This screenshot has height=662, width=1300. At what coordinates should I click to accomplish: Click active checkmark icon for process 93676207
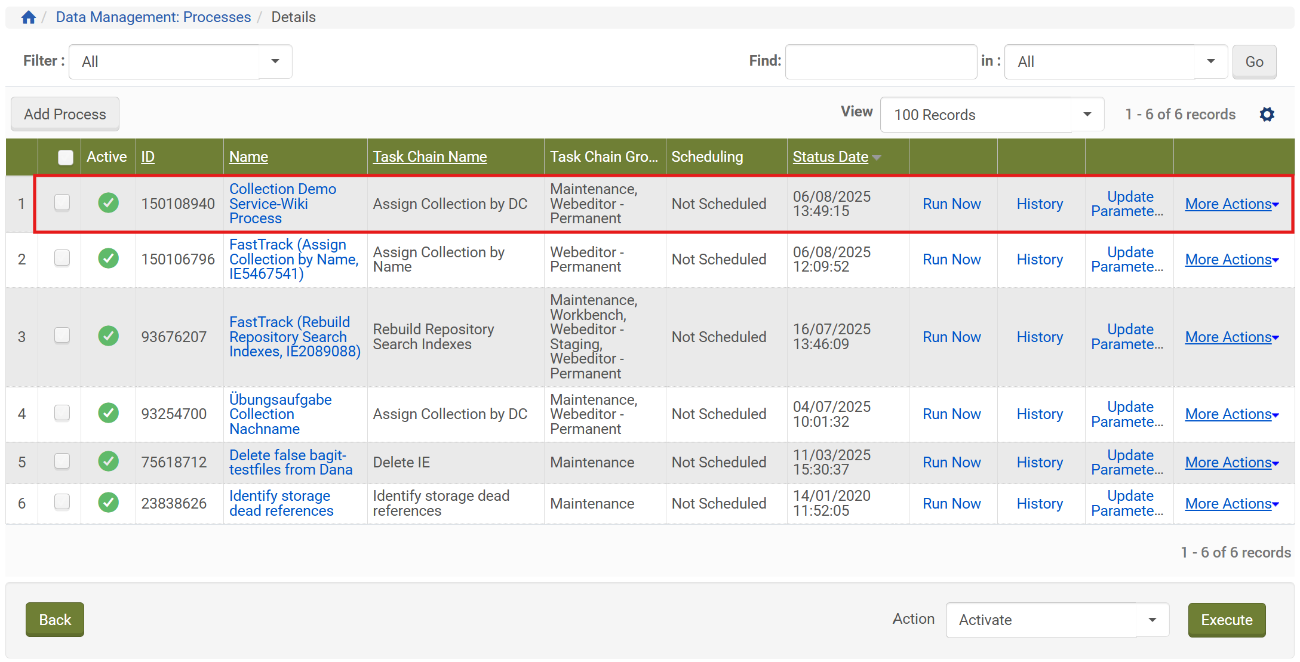(x=108, y=336)
